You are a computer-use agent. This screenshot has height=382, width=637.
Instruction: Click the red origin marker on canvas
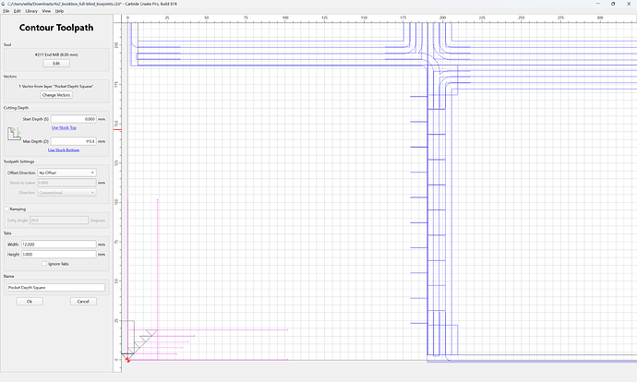coord(127,360)
